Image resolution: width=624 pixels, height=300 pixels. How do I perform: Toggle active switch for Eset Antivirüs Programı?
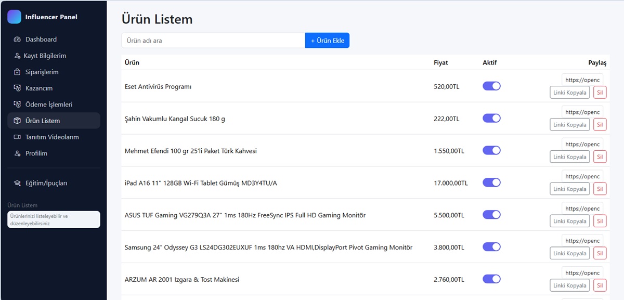[x=491, y=86]
